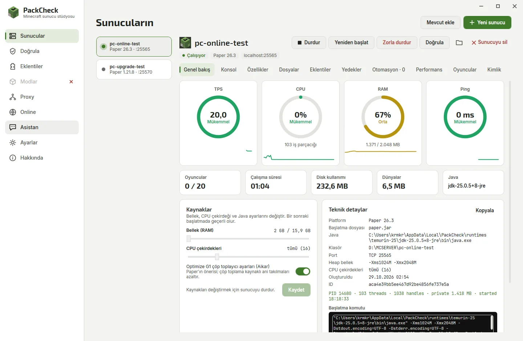Toggle the Optimize G1 garbage collector switch
Image resolution: width=523 pixels, height=341 pixels.
point(303,271)
